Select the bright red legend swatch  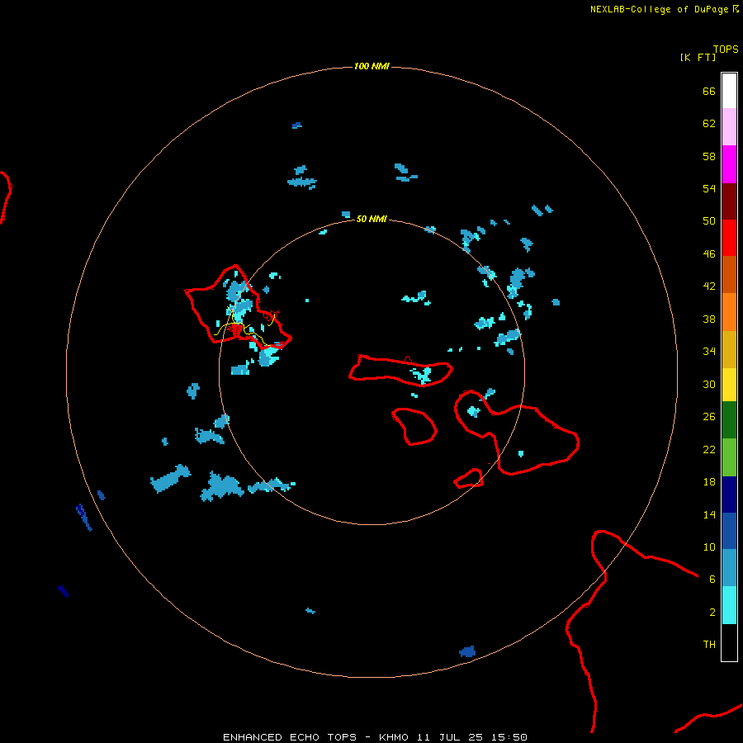[729, 238]
